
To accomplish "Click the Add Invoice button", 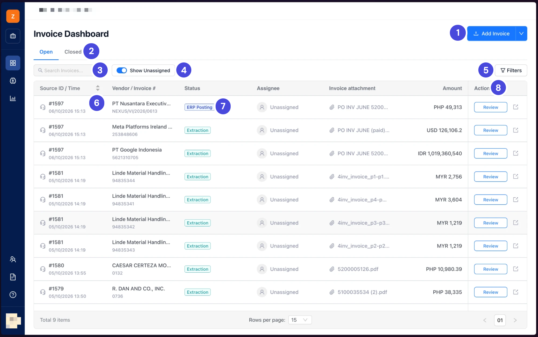I will pyautogui.click(x=491, y=33).
